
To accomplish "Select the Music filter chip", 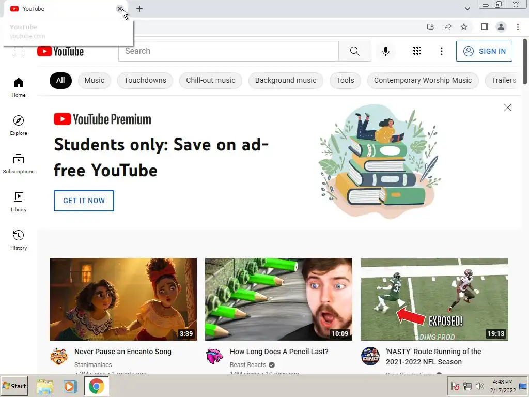I will click(x=95, y=80).
